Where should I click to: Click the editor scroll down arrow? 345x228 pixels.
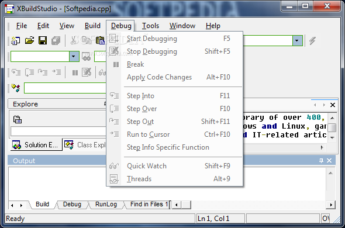click(x=332, y=137)
